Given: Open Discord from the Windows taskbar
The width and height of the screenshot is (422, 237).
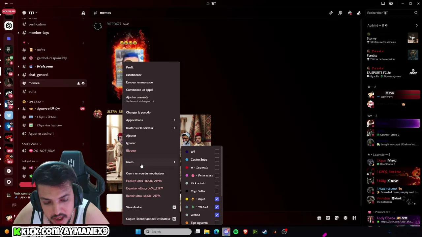Looking at the screenshot, I should [226, 232].
